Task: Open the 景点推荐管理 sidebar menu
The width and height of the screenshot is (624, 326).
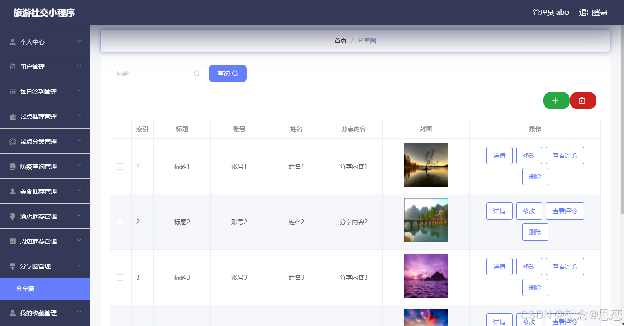Action: [x=45, y=117]
